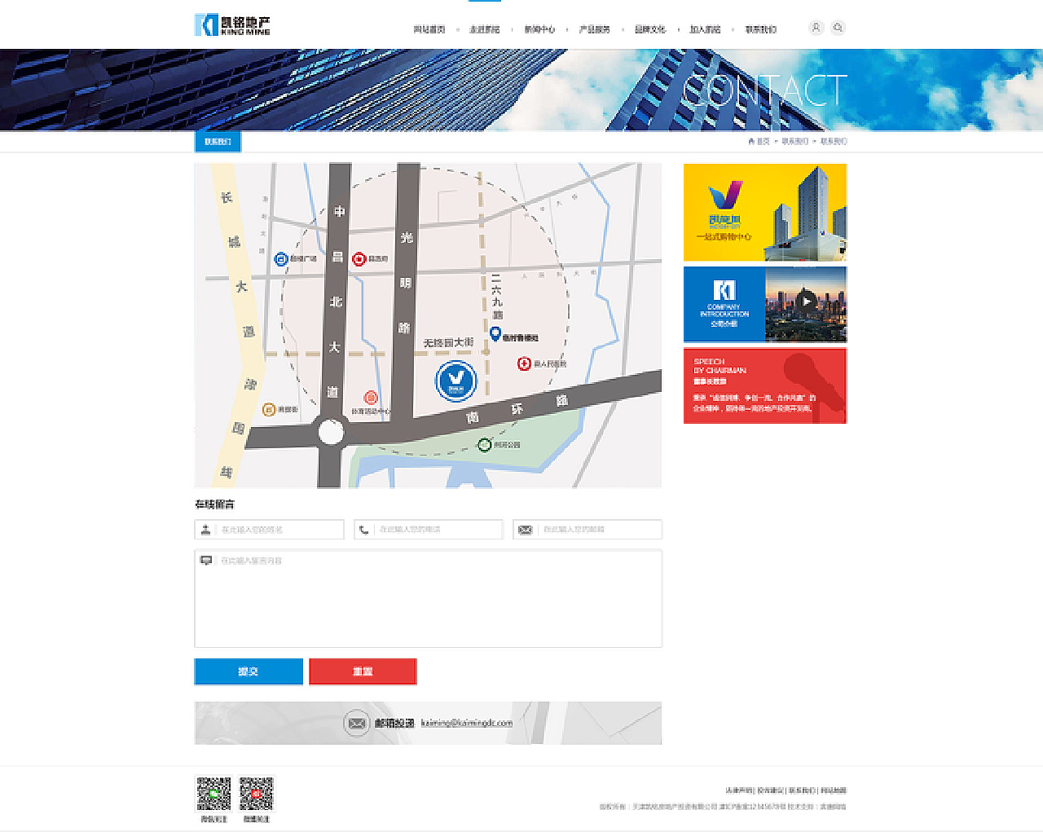Screen dimensions: 1043x832
Task: Open the 品牌文化 navigation item
Action: tap(650, 29)
